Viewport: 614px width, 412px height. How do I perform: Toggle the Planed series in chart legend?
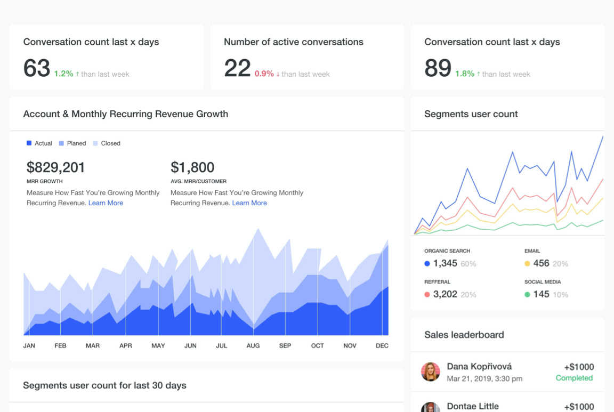coord(72,143)
